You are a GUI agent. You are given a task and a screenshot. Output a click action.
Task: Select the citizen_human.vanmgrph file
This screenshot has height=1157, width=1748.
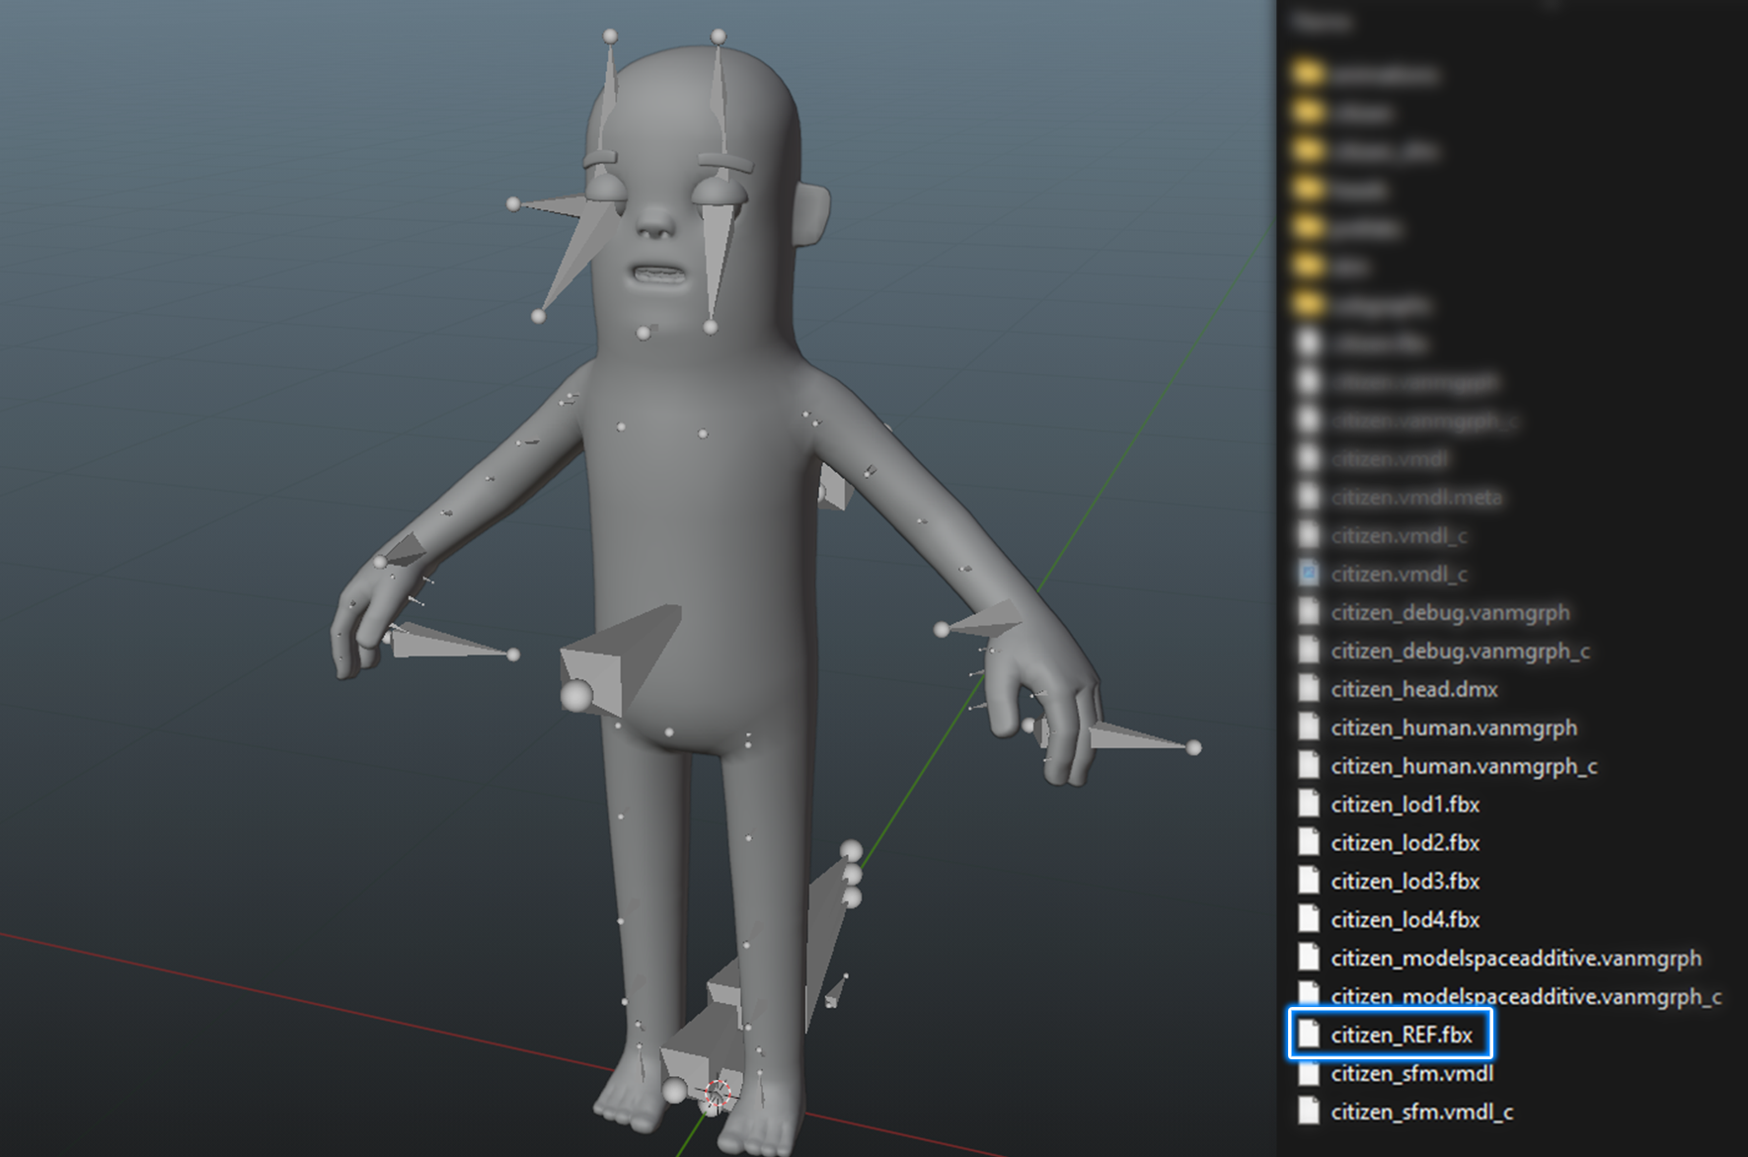point(1453,728)
